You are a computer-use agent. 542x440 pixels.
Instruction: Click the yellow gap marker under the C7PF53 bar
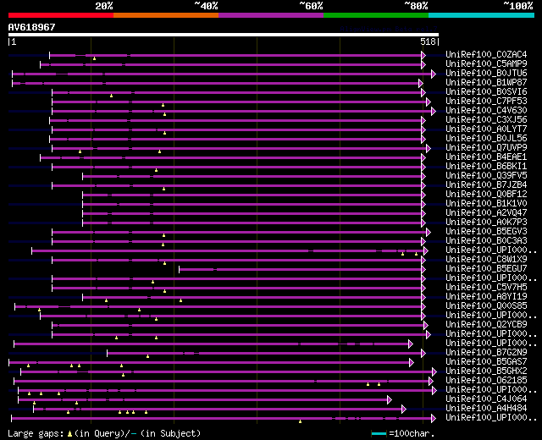[163, 105]
